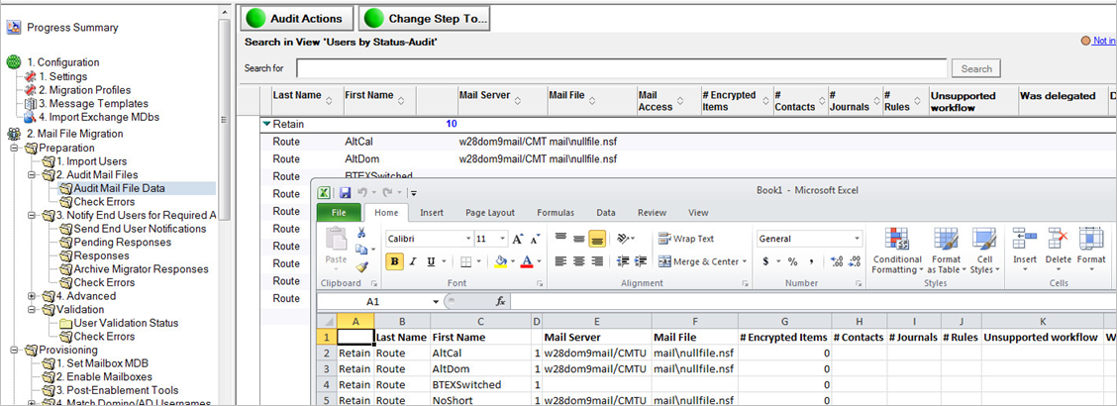
Task: Expand the 4. Advanced tree node
Action: point(32,296)
